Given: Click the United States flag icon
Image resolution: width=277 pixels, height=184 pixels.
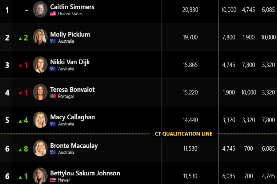Looking at the screenshot, I should [53, 13].
